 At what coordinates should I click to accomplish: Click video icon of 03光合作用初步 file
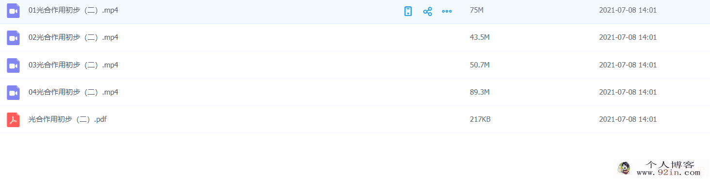pyautogui.click(x=13, y=65)
